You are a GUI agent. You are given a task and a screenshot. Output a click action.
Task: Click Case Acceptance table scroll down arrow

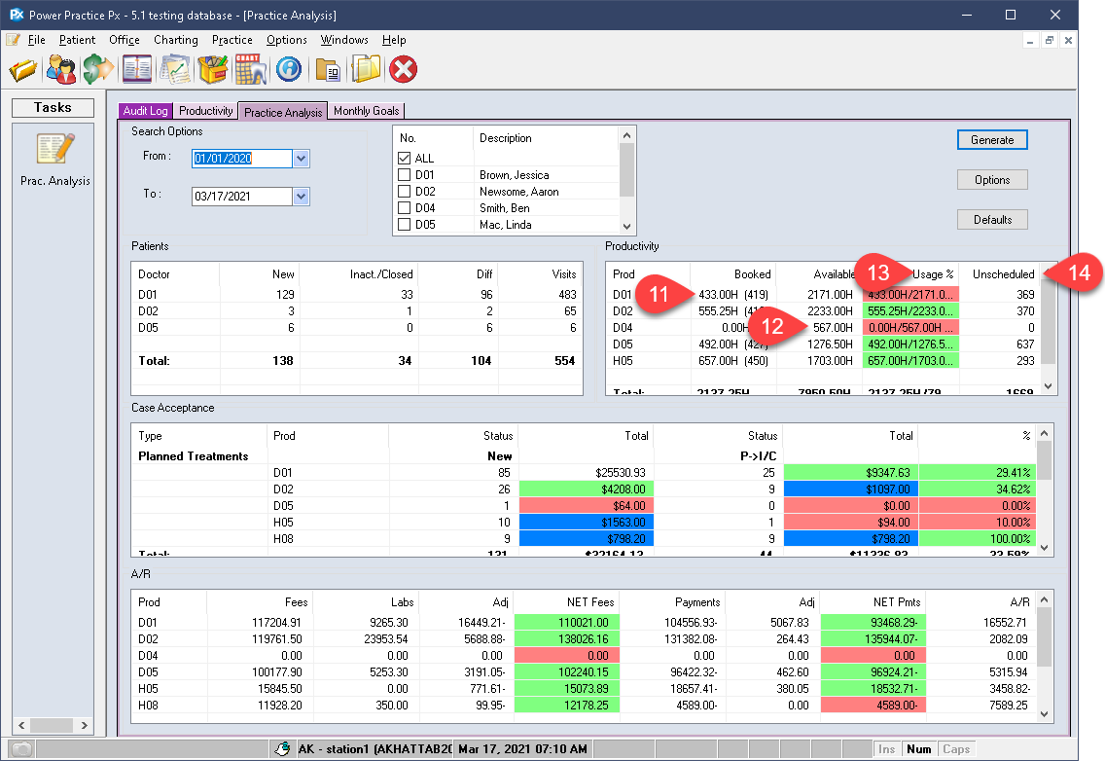tap(1045, 547)
